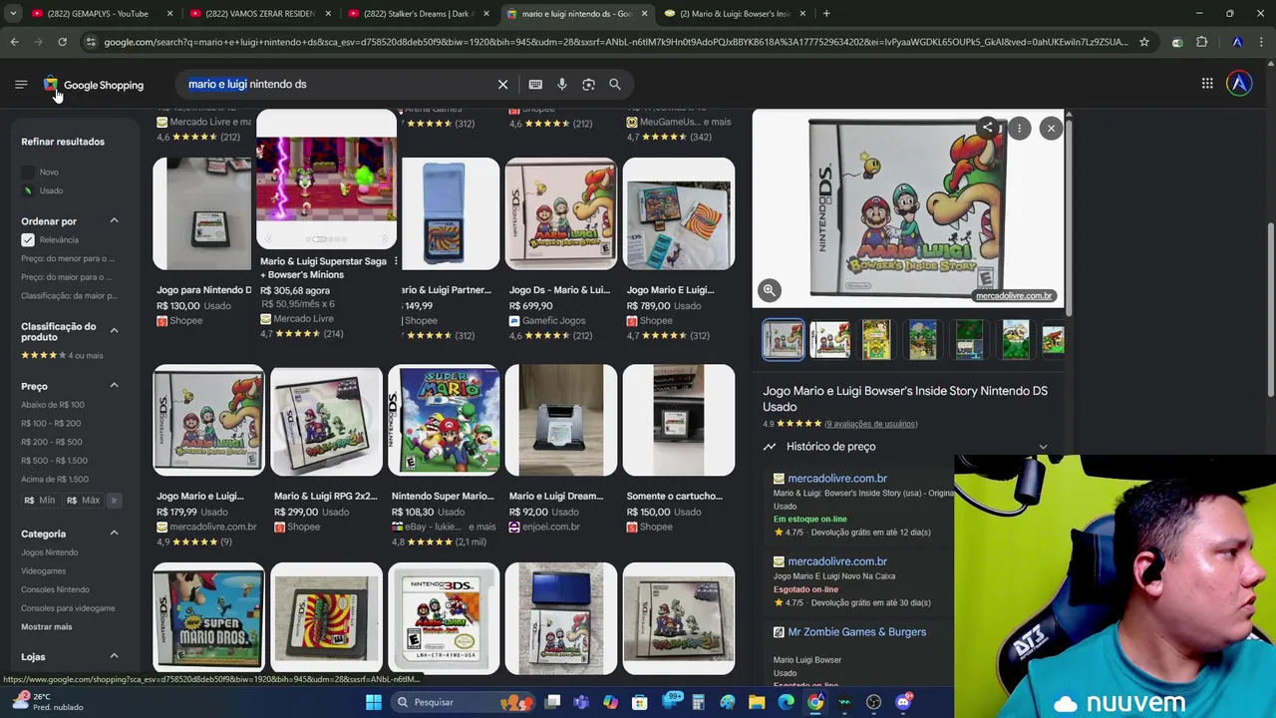Open options for Superstar Saga product card
This screenshot has height=718, width=1276.
click(x=395, y=261)
